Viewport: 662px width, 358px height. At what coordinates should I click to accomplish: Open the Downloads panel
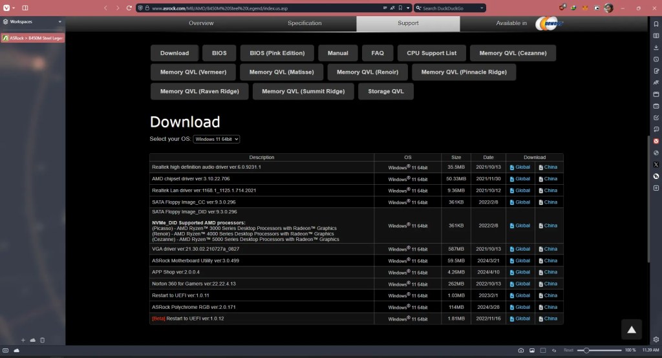(656, 48)
